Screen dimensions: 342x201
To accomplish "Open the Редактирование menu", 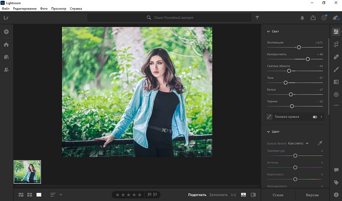I will (25, 9).
